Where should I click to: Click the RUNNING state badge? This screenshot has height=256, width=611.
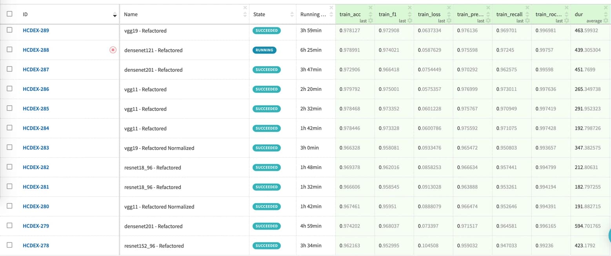click(264, 50)
